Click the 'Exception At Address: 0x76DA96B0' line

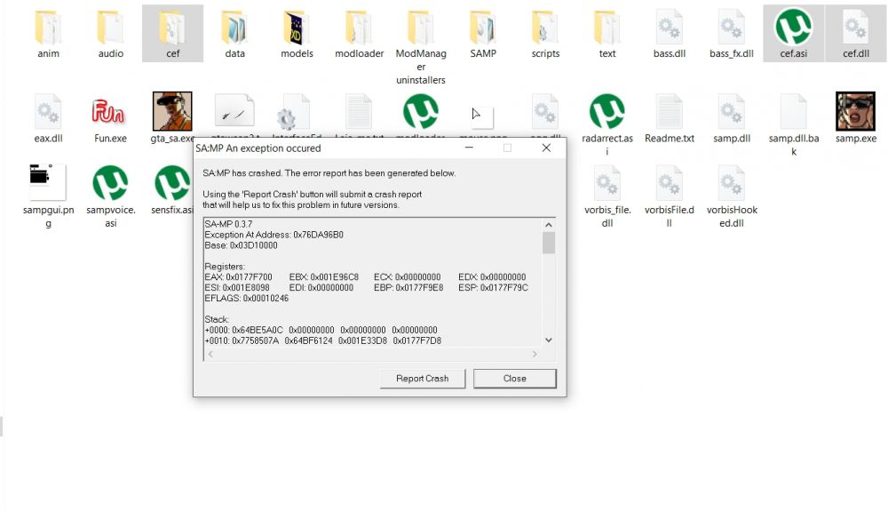point(274,235)
